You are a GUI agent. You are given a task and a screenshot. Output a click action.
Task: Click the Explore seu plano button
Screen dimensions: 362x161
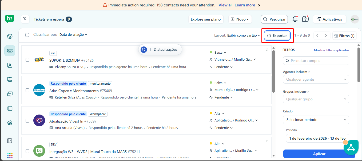[x=206, y=19]
